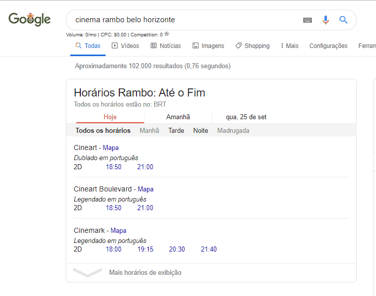Filter by Todos os horários
This screenshot has height=296, width=376.
[103, 130]
